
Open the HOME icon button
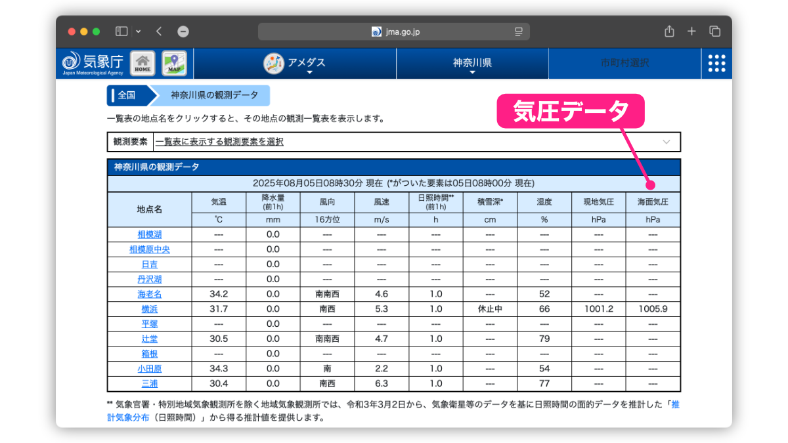142,64
